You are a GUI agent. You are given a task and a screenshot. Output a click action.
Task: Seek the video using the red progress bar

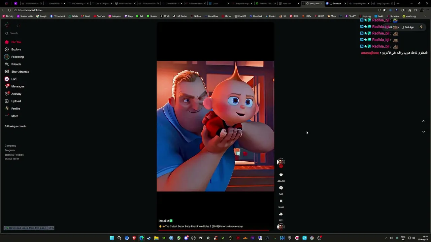214,230
